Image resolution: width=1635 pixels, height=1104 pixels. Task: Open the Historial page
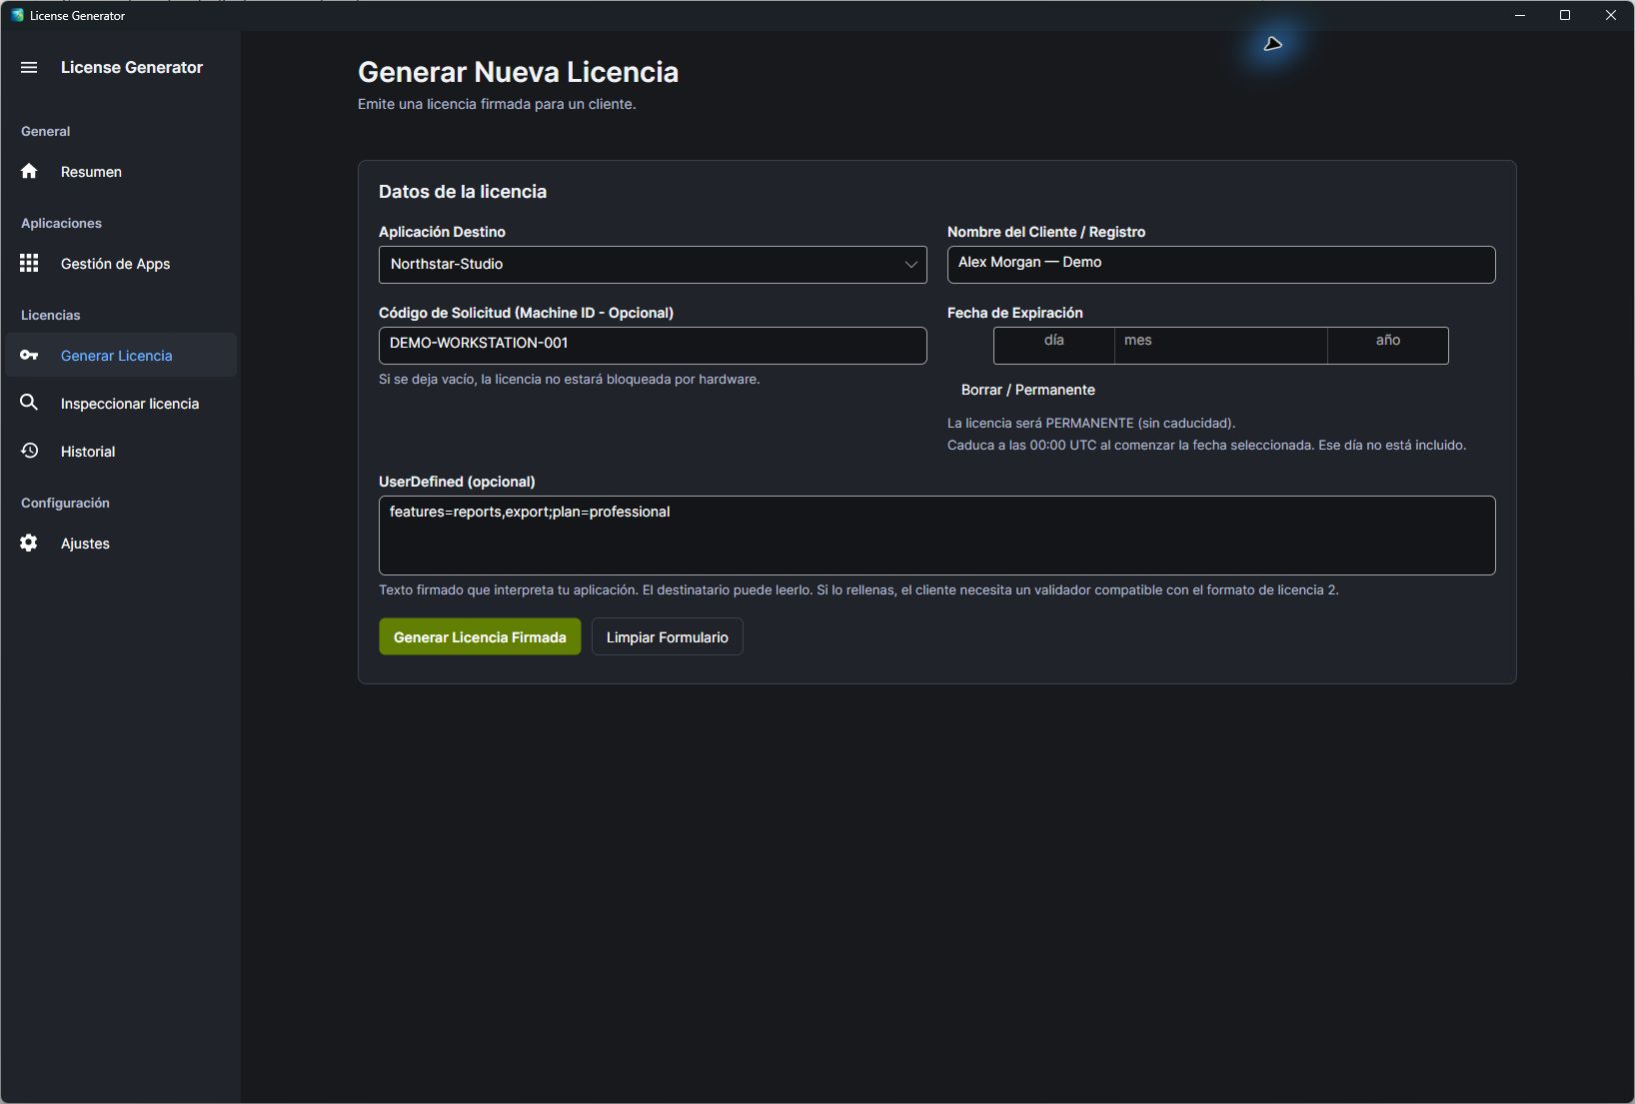pos(121,452)
